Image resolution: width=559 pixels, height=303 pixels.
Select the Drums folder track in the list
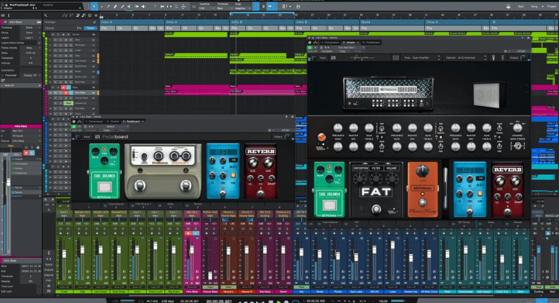click(73, 35)
